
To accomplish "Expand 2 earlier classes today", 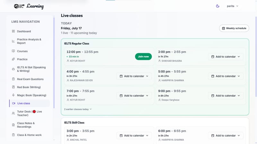I will click(x=78, y=109).
